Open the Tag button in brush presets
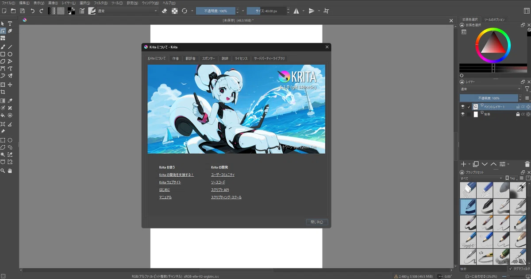531x279 pixels. (512, 178)
